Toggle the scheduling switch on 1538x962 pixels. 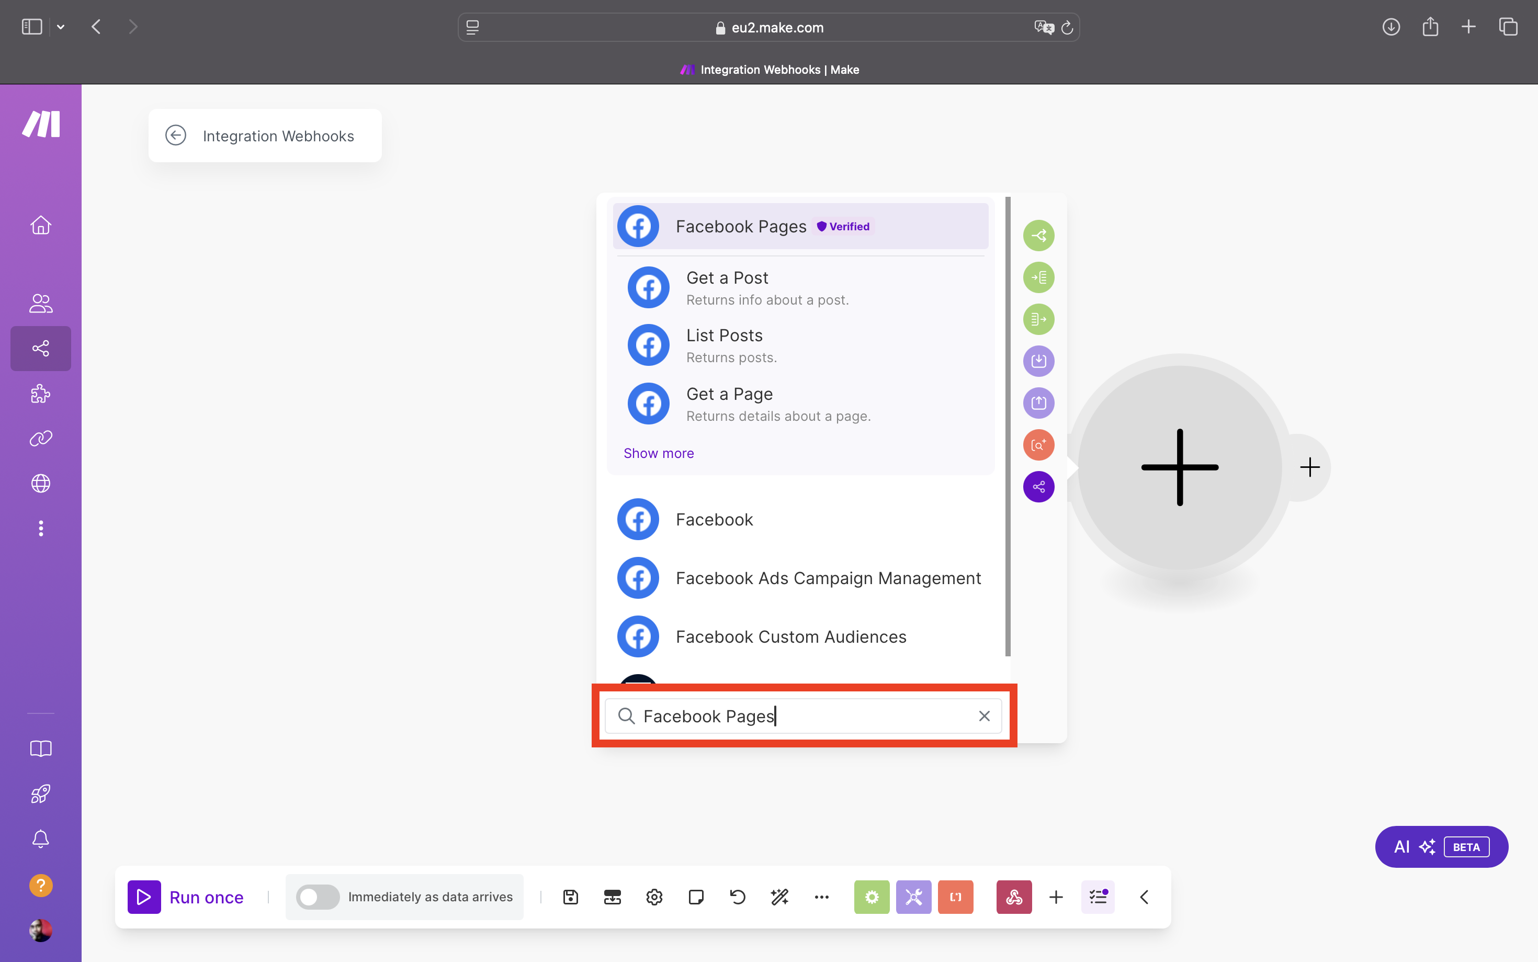coord(318,897)
